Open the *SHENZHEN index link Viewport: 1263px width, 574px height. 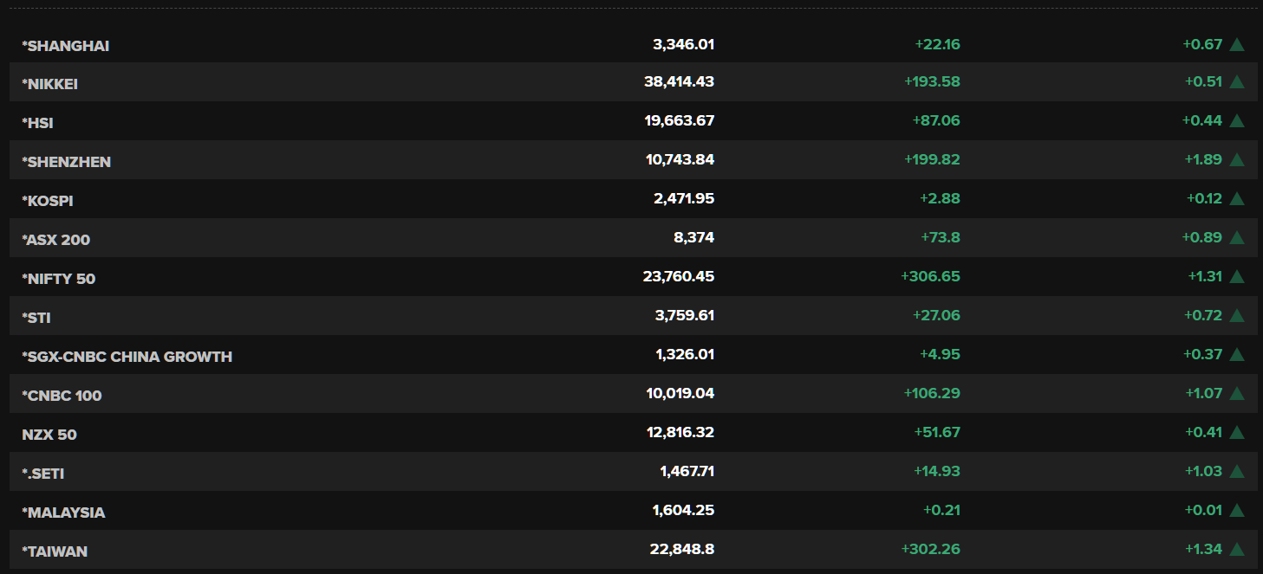[x=67, y=162]
